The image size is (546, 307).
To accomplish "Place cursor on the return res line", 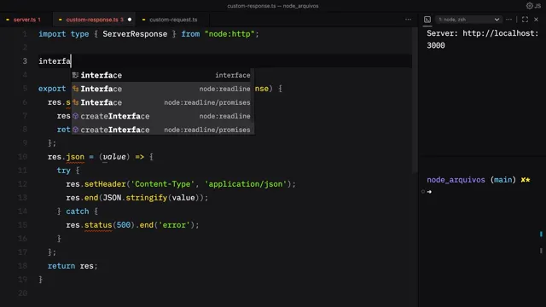I will tap(73, 266).
